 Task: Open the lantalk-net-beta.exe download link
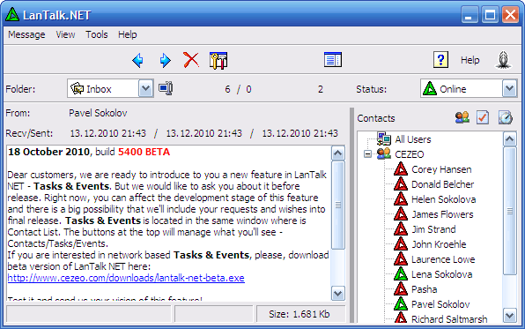pyautogui.click(x=126, y=278)
